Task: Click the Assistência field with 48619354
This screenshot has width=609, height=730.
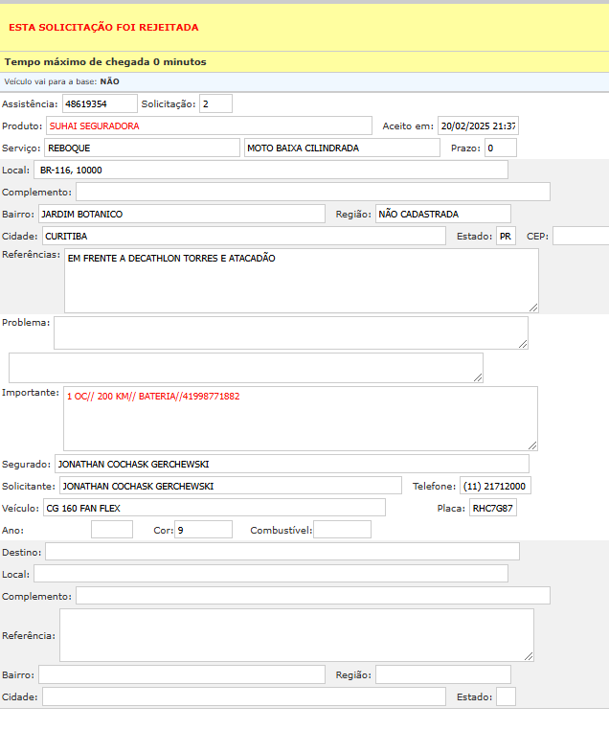Action: click(x=100, y=103)
